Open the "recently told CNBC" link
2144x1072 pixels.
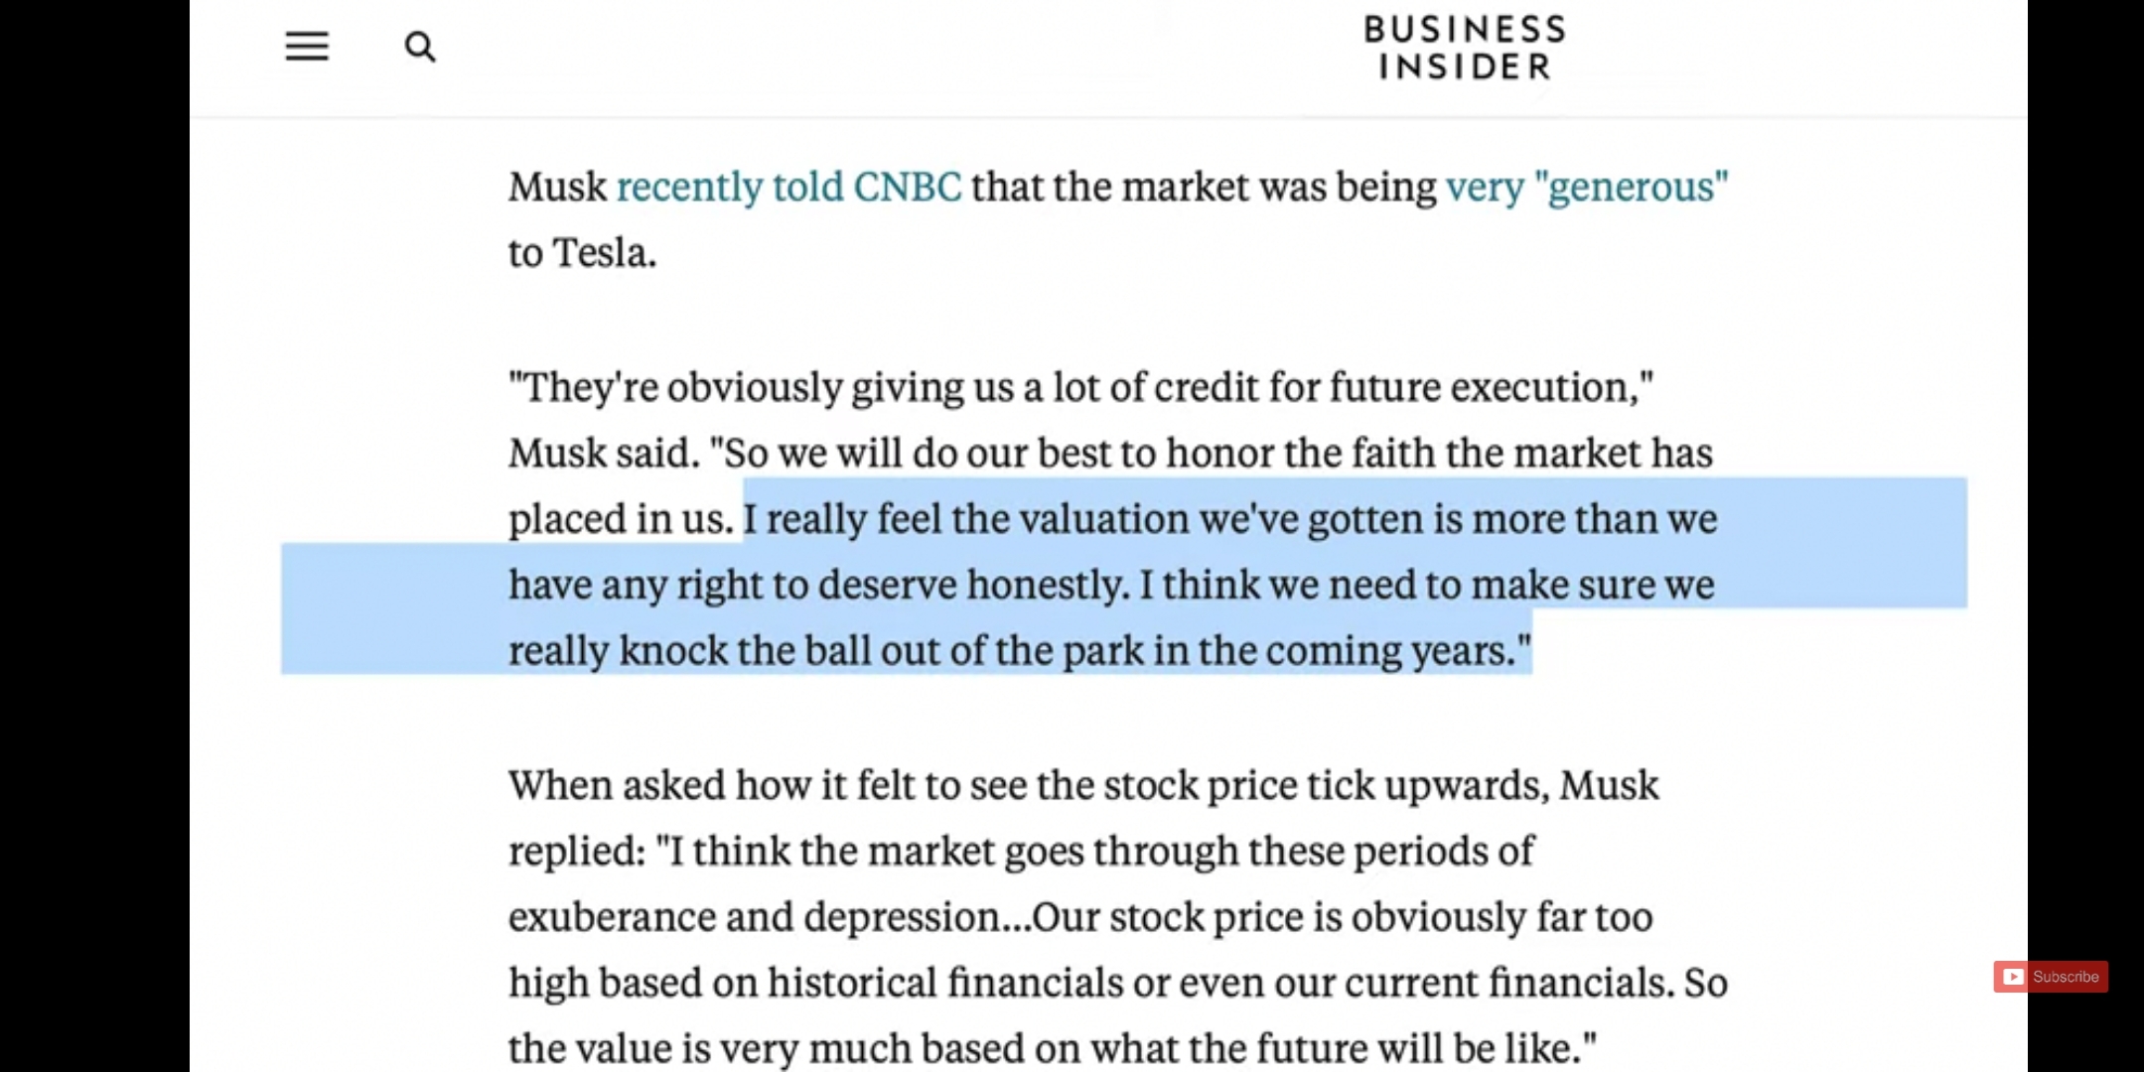coord(788,187)
